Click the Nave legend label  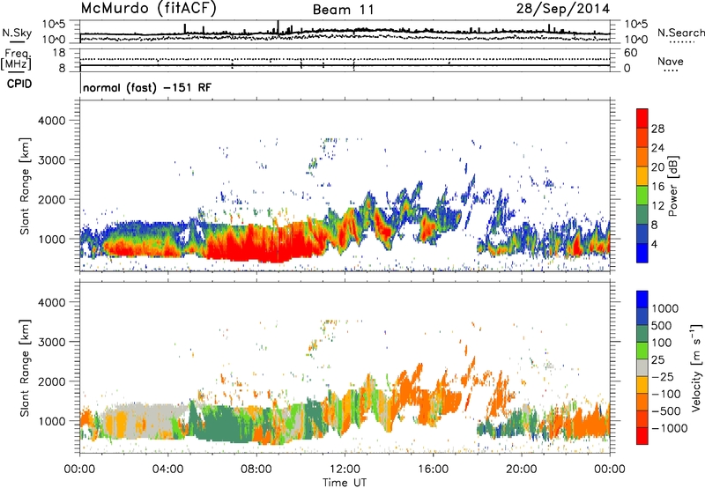(x=671, y=61)
